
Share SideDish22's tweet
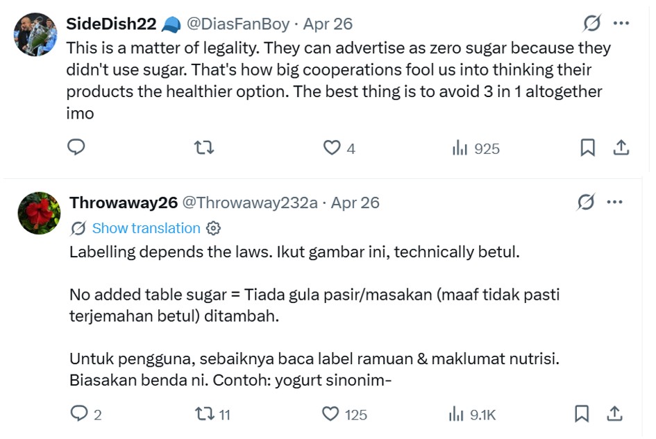tap(621, 148)
